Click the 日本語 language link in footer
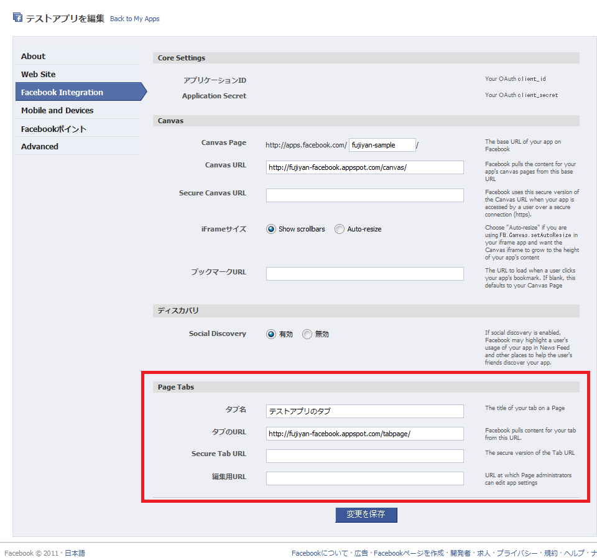The height and width of the screenshot is (560, 597). pyautogui.click(x=75, y=553)
